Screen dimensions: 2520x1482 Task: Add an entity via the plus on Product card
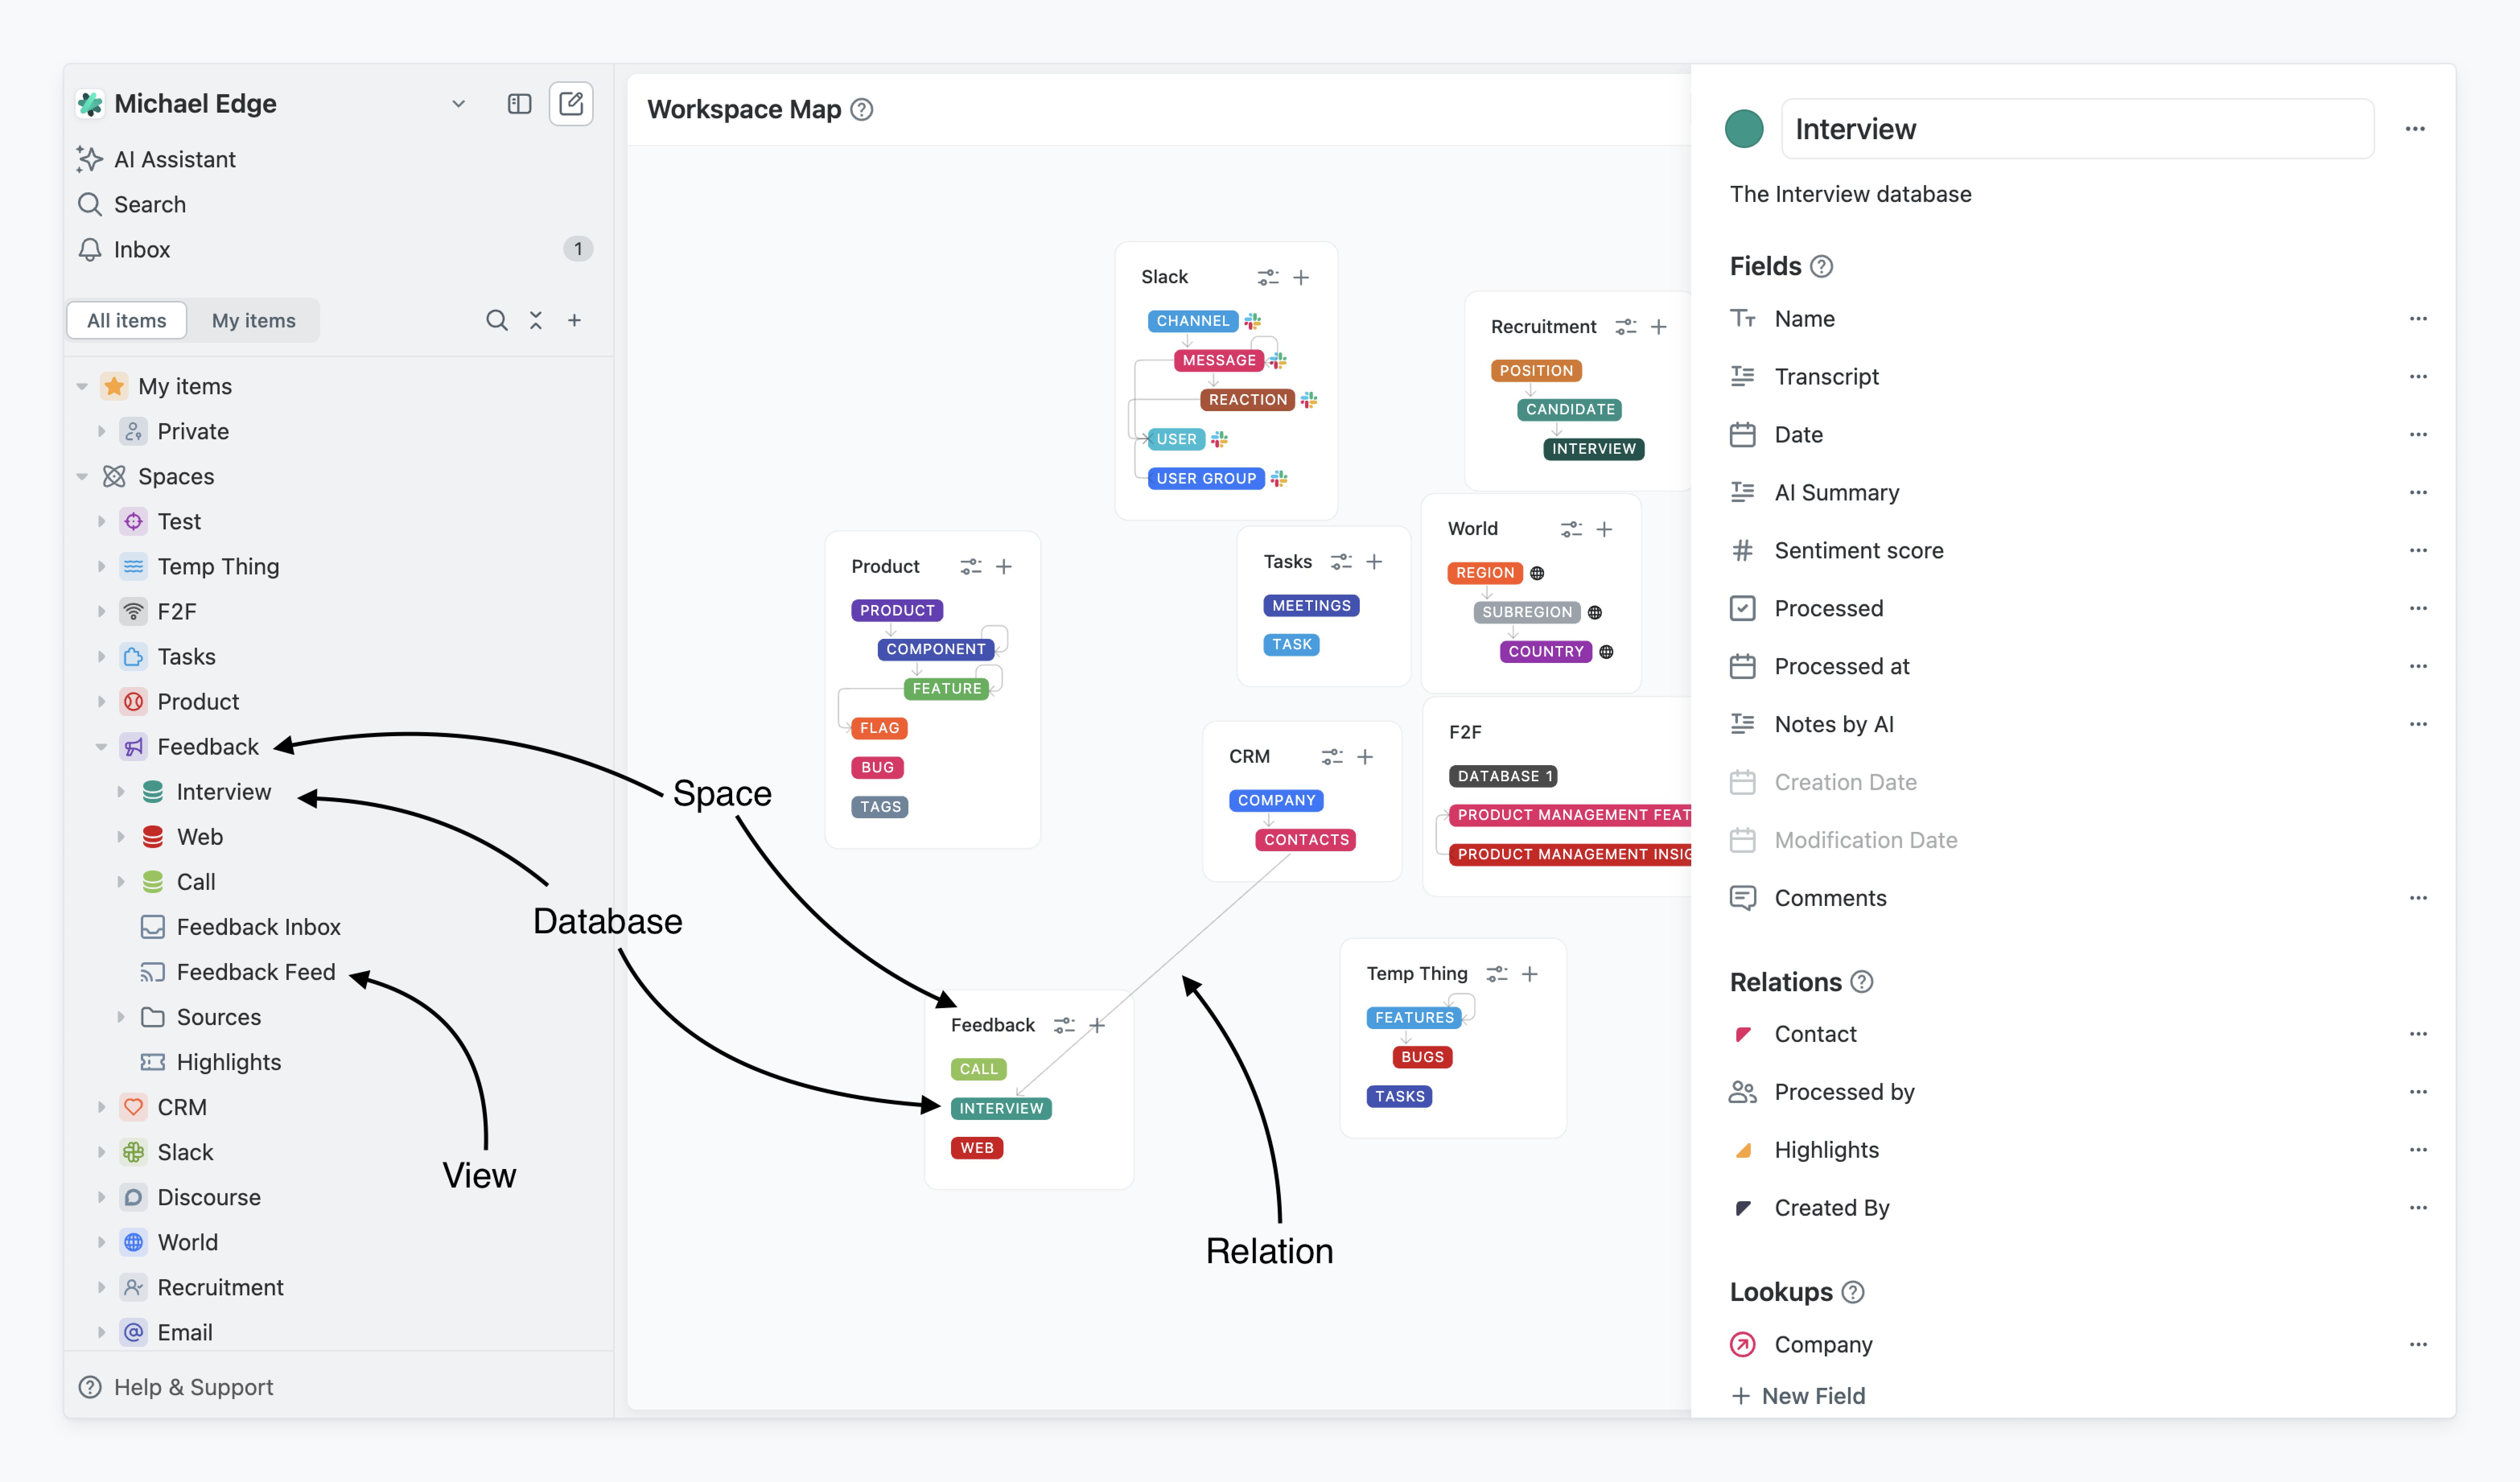tap(1004, 566)
